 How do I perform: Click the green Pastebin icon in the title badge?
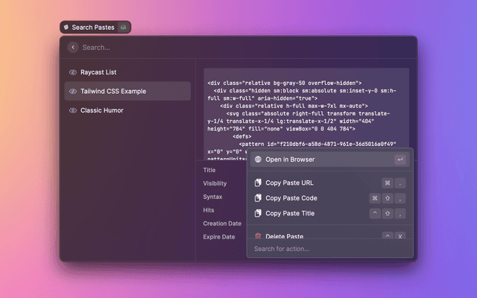124,27
